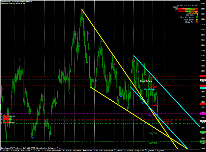
Task: Click the 17 Jan 2008 date on time axis
Action: click(4, 151)
